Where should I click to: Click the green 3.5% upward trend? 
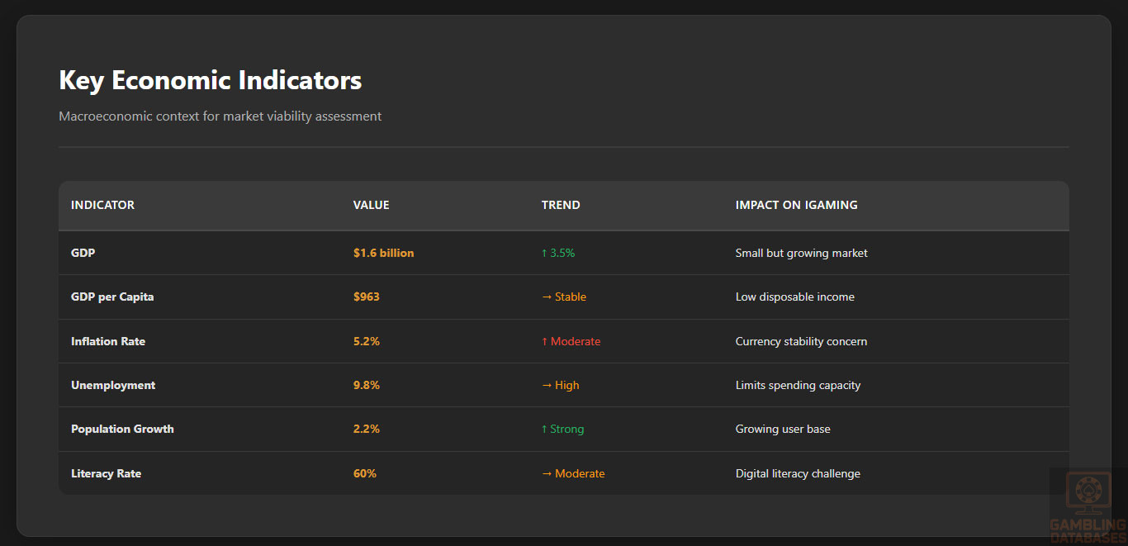pos(558,253)
